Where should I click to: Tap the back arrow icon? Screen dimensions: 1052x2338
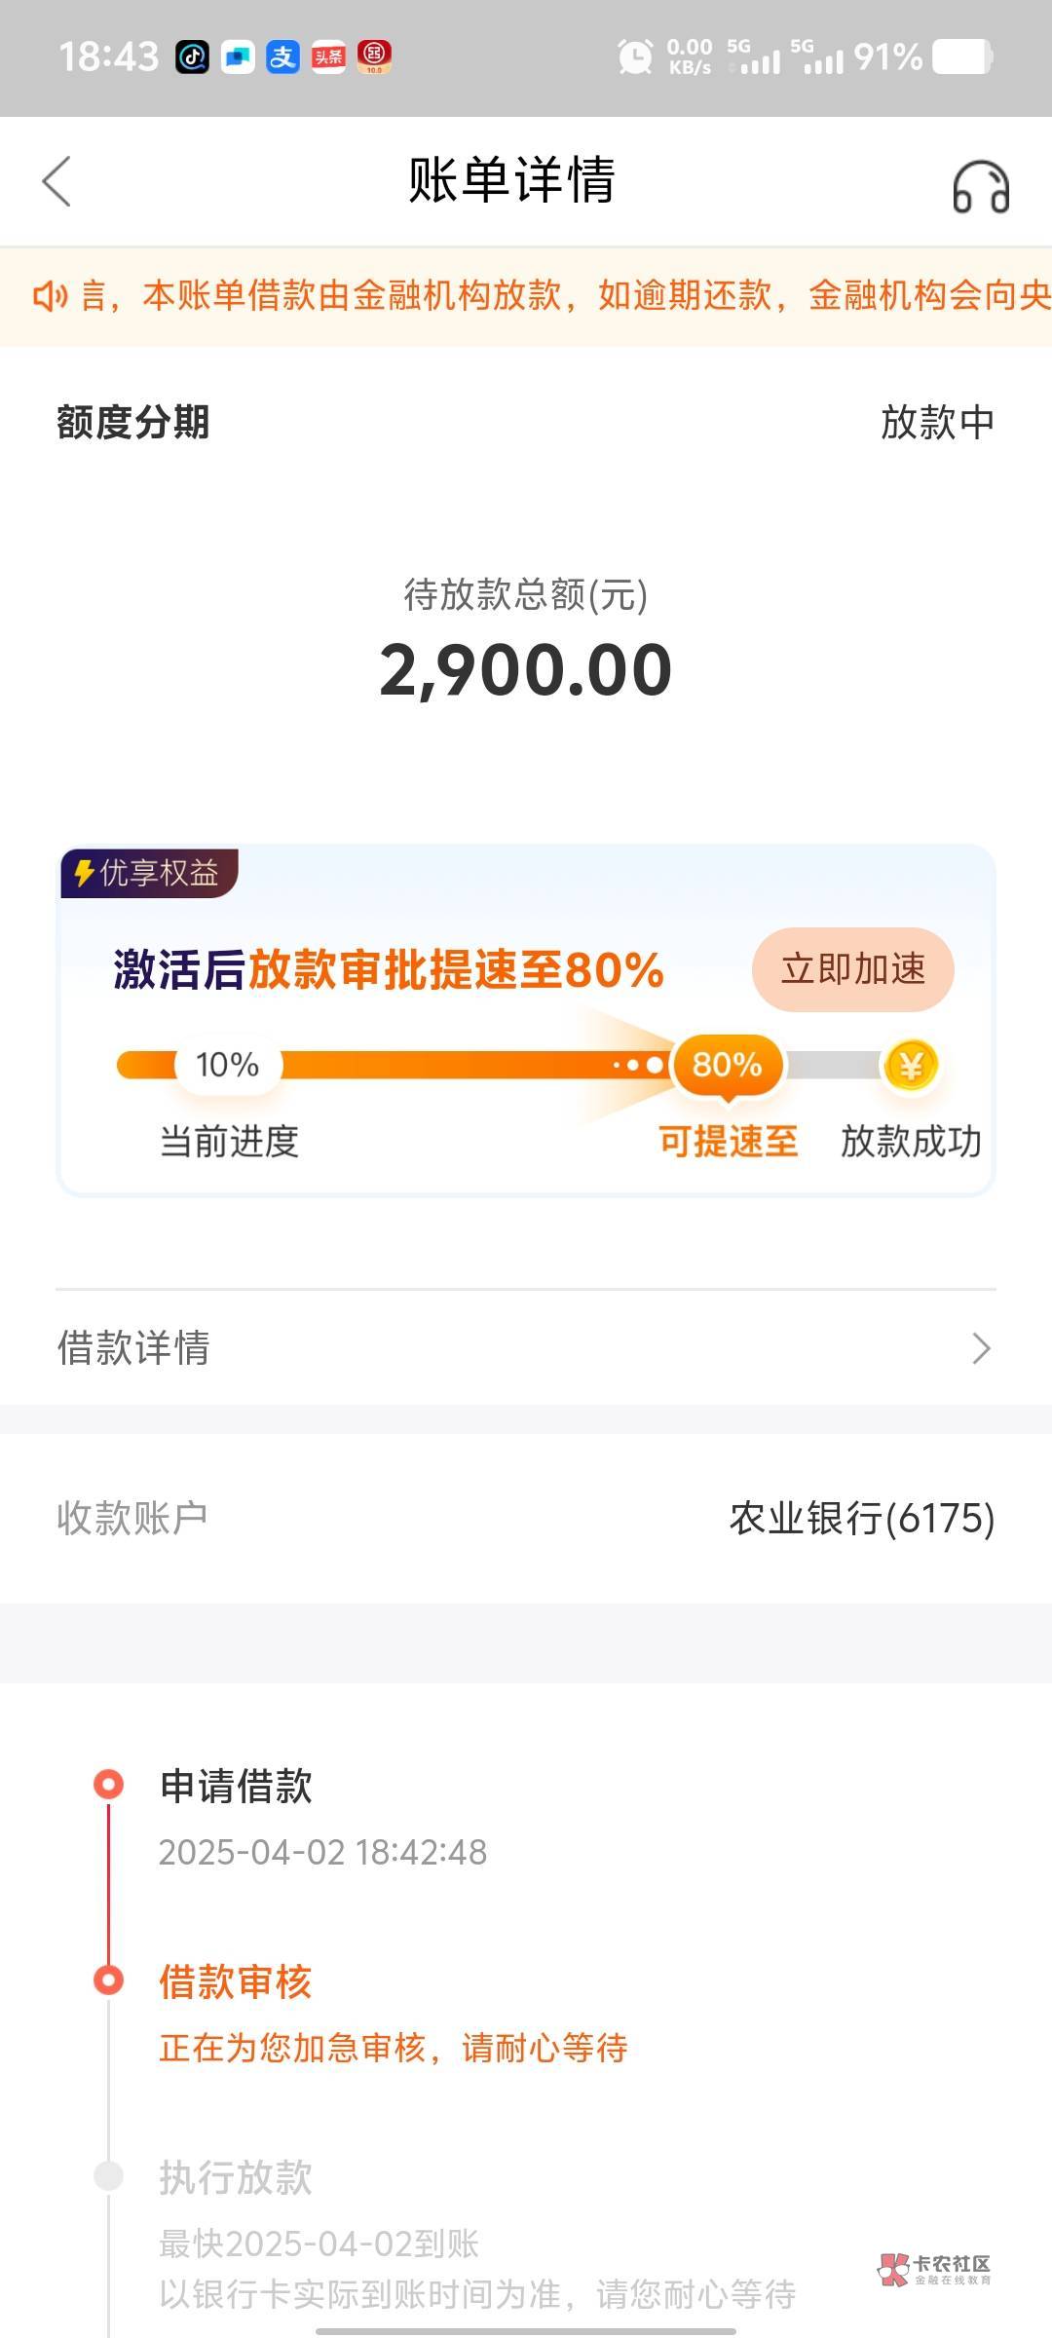(57, 181)
